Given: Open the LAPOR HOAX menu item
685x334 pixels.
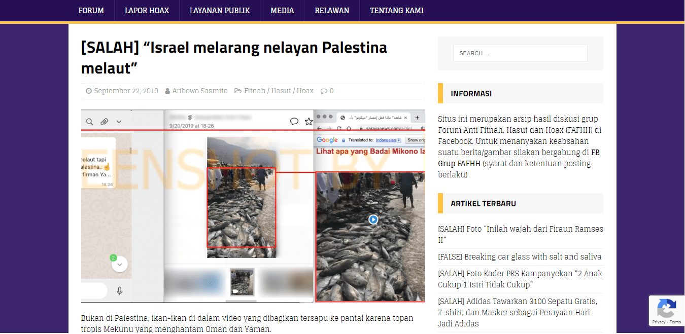Looking at the screenshot, I should pos(147,11).
